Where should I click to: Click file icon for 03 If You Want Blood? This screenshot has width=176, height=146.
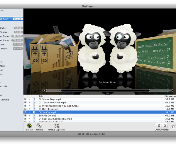coord(34,106)
